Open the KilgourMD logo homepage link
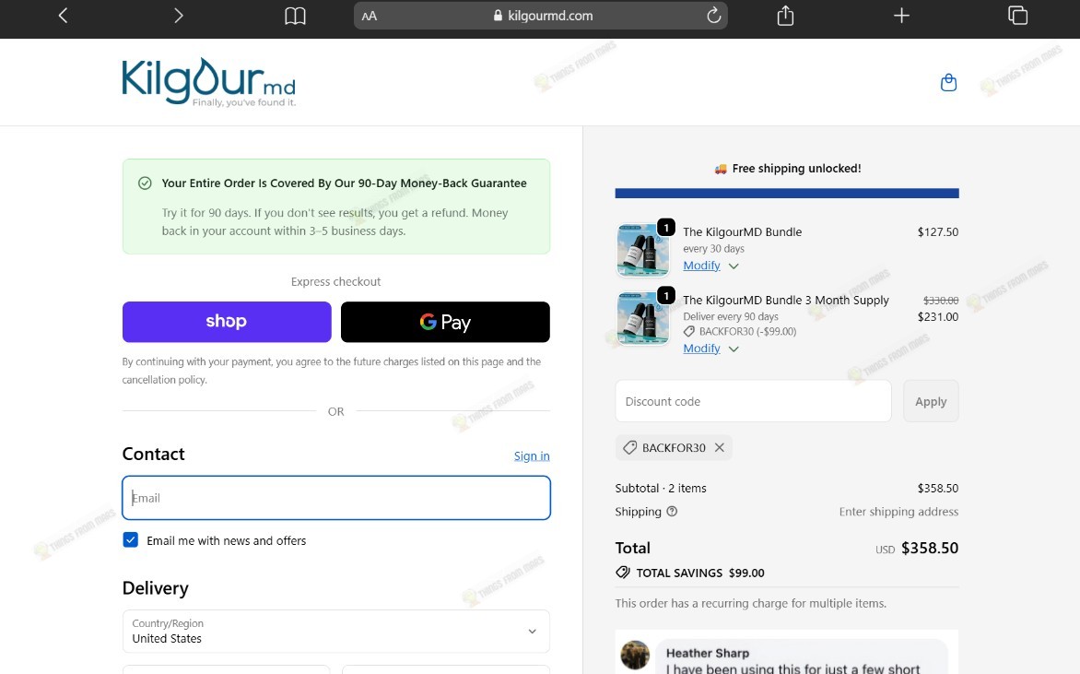Viewport: 1080px width, 674px height. 208,82
